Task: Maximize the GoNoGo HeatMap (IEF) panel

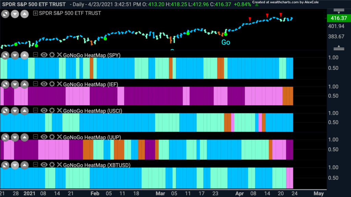Action: tap(5, 84)
